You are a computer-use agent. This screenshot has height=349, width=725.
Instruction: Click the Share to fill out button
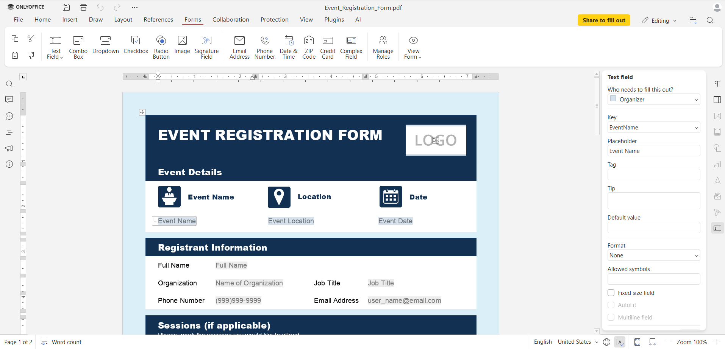click(x=604, y=20)
